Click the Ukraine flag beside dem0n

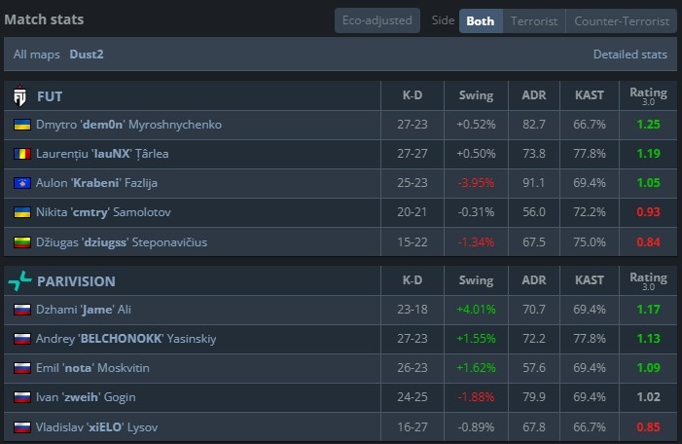21,125
